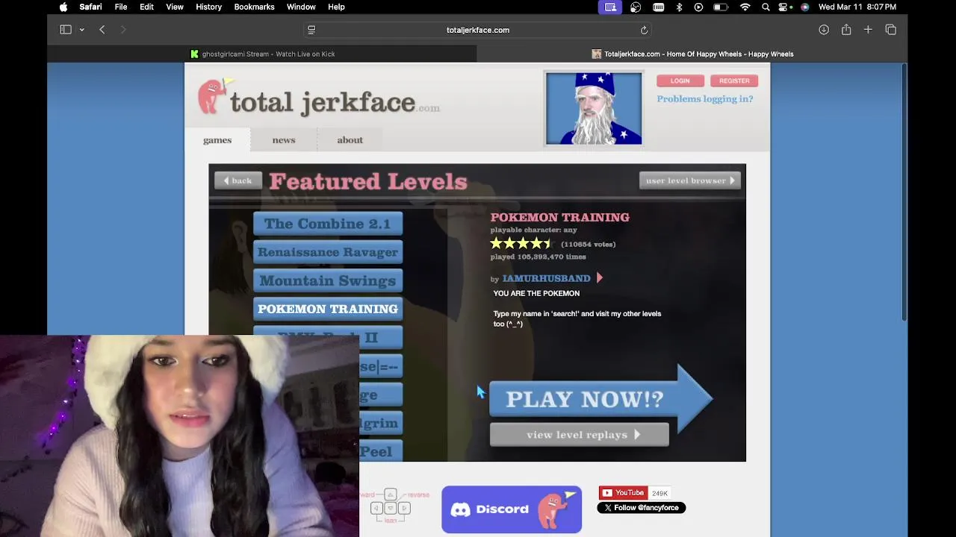This screenshot has width=956, height=537.
Task: Click the totaljerkface.com address field
Action: [x=478, y=30]
